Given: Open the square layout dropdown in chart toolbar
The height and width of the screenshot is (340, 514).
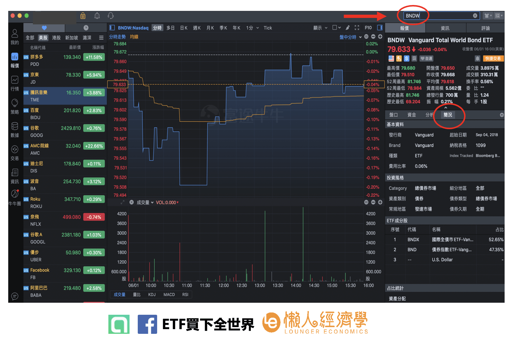Looking at the screenshot, I should (x=336, y=28).
